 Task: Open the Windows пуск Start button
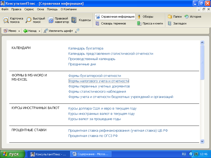(x=12, y=154)
